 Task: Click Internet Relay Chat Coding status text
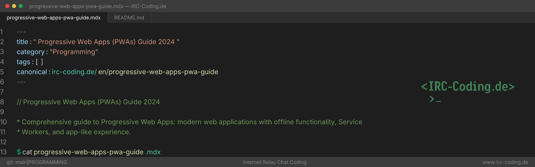pos(275,162)
